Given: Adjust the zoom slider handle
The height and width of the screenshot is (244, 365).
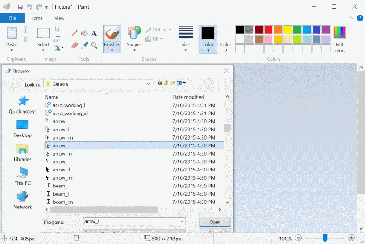Looking at the screenshot, I should 325,238.
